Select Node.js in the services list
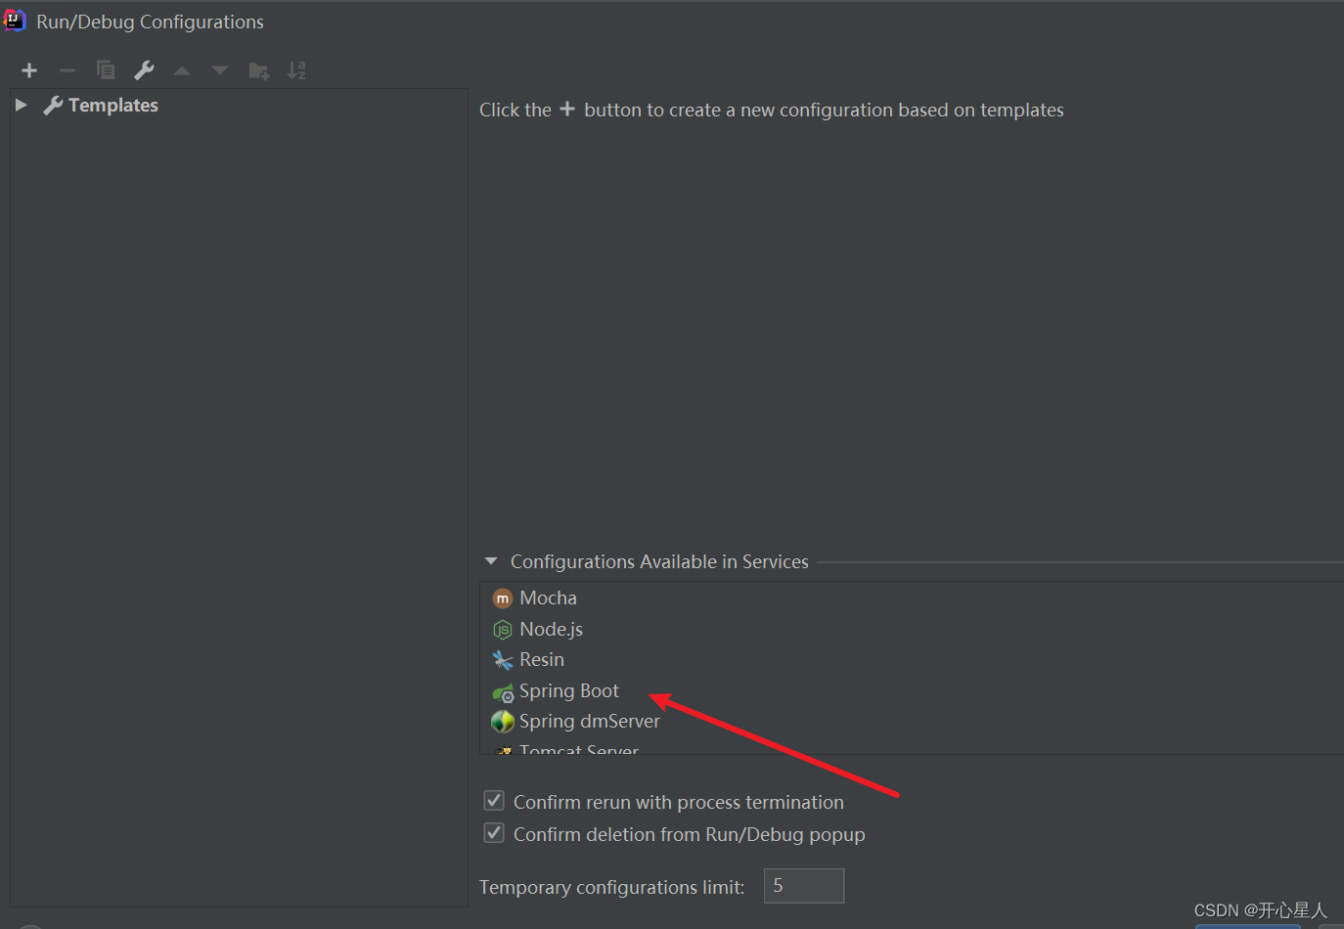This screenshot has width=1344, height=929. pos(551,629)
